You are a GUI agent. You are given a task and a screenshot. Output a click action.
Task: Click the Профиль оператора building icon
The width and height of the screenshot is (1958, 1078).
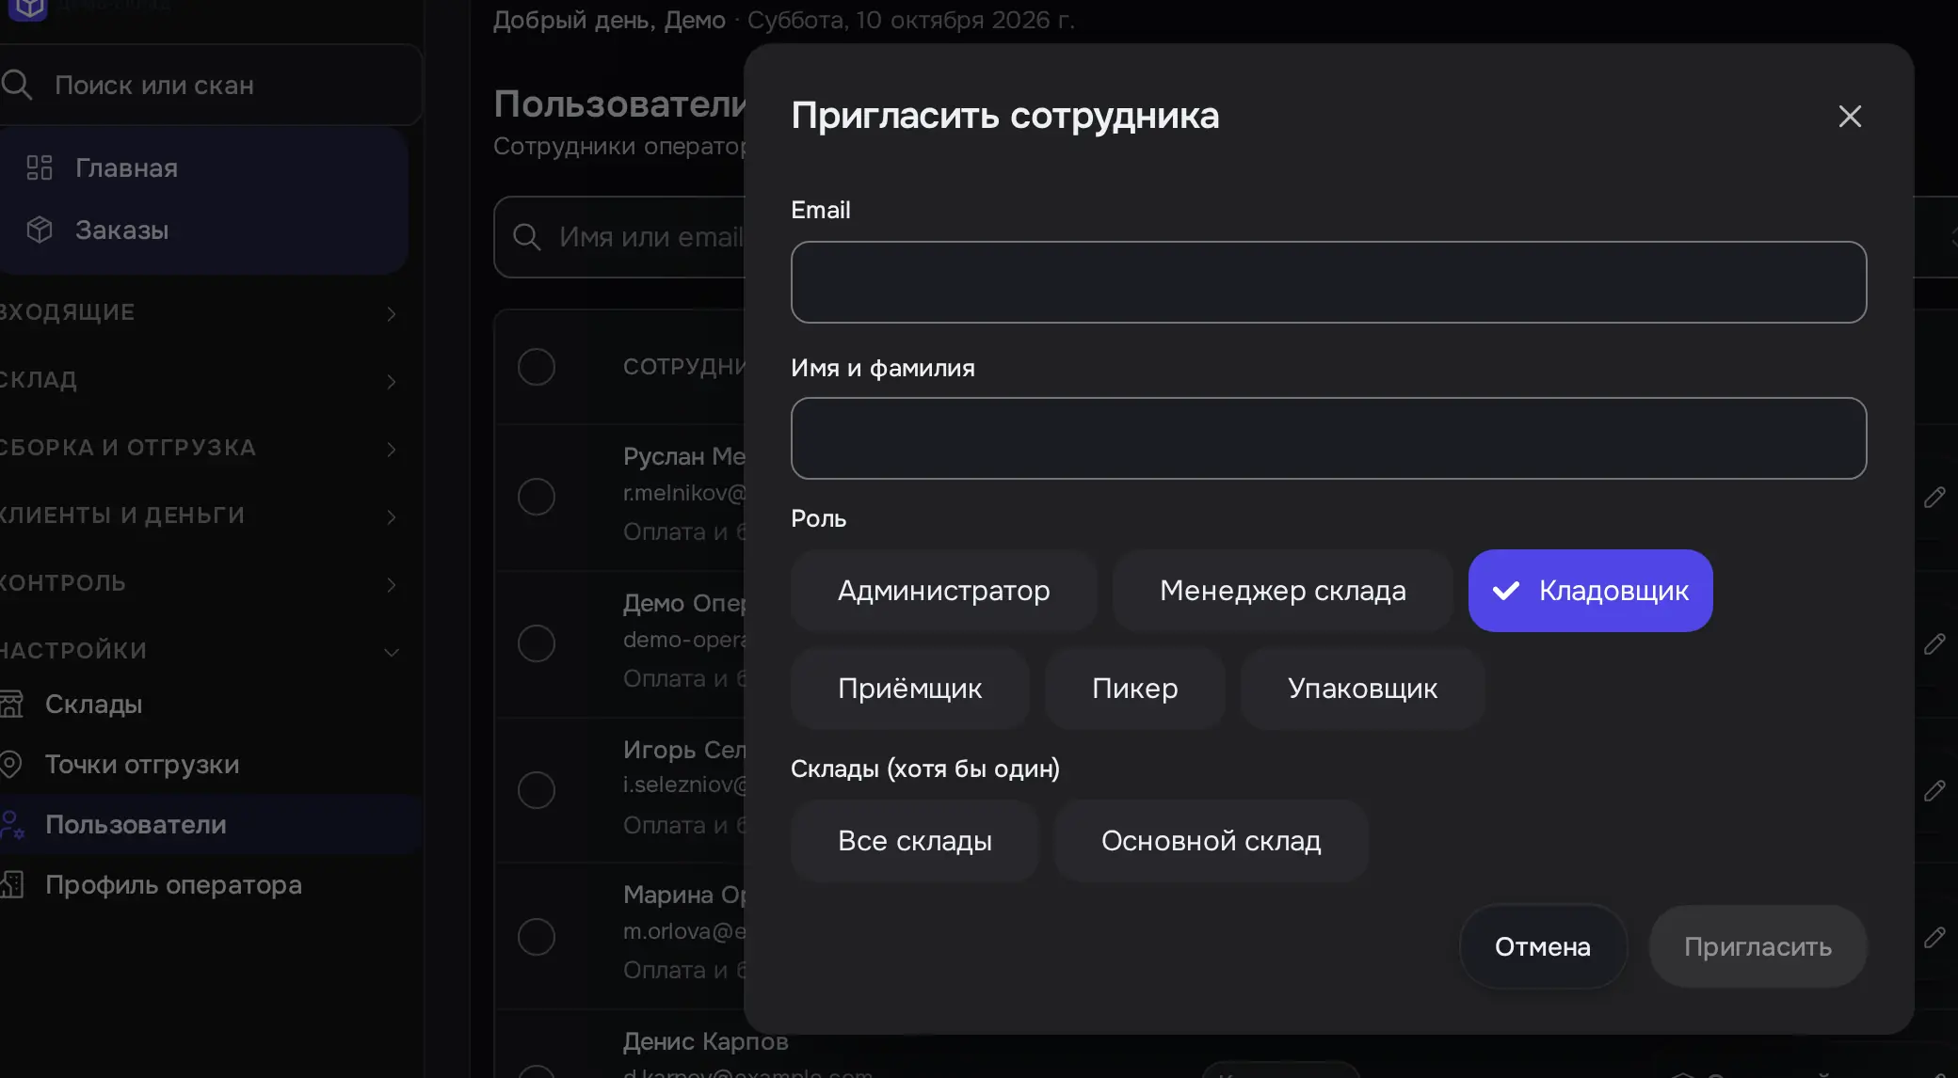(11, 885)
